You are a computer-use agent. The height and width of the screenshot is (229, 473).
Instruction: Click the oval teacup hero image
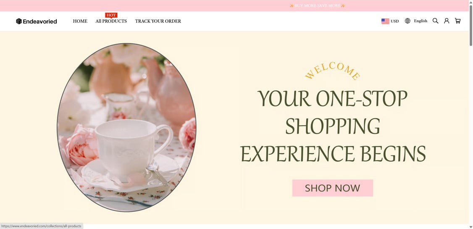point(126,127)
